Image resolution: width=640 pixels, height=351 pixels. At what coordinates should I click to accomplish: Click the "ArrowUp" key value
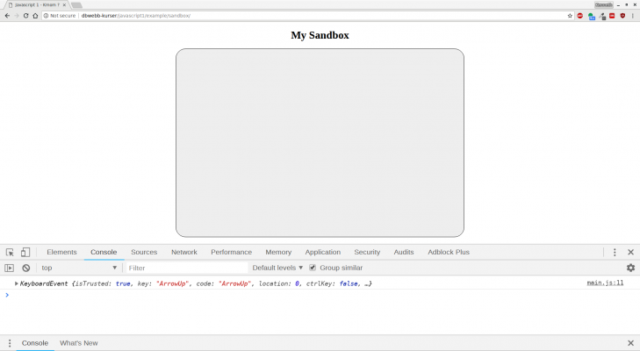click(172, 283)
